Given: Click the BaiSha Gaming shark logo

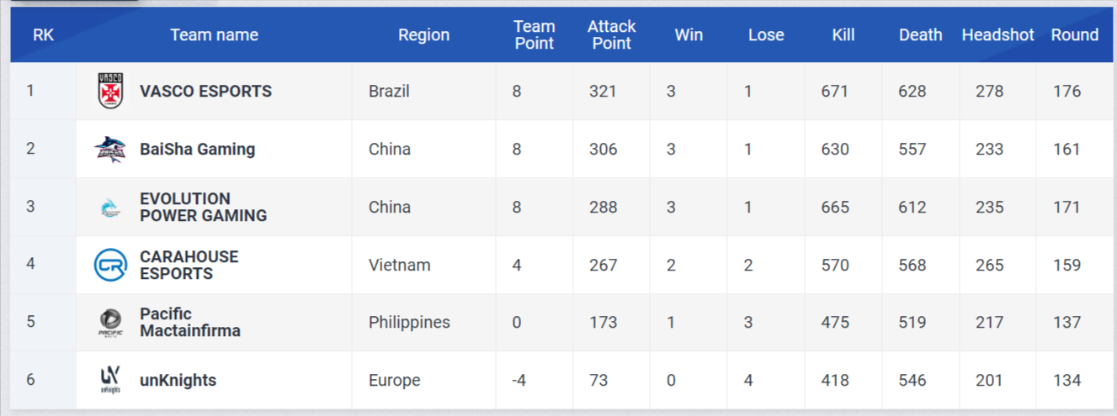Looking at the screenshot, I should pos(110,150).
